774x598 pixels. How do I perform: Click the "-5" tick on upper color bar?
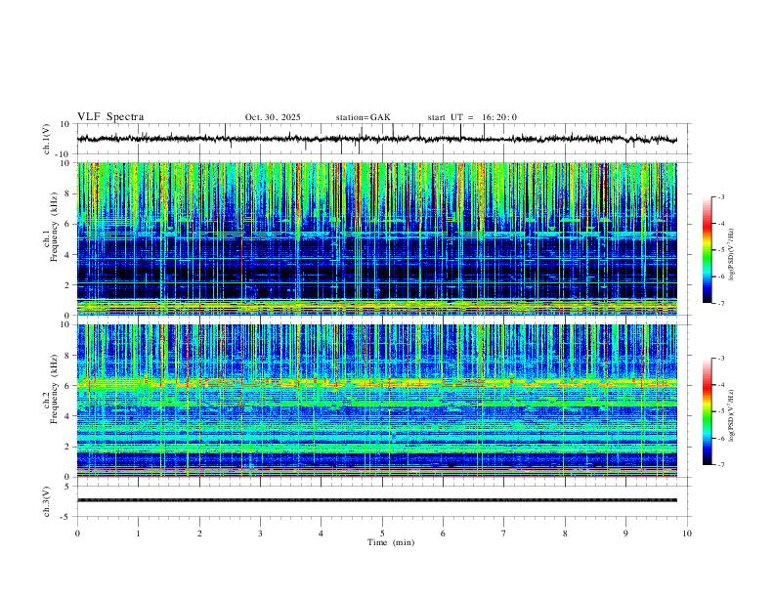721,250
